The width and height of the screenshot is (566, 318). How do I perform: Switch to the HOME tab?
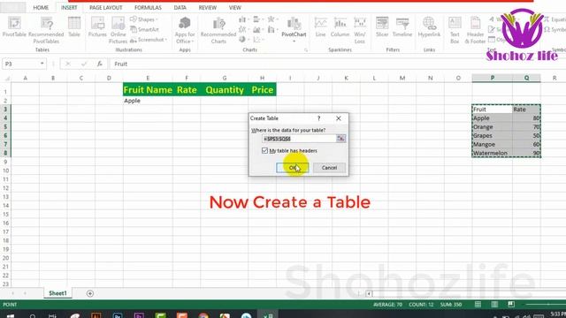[x=41, y=8]
